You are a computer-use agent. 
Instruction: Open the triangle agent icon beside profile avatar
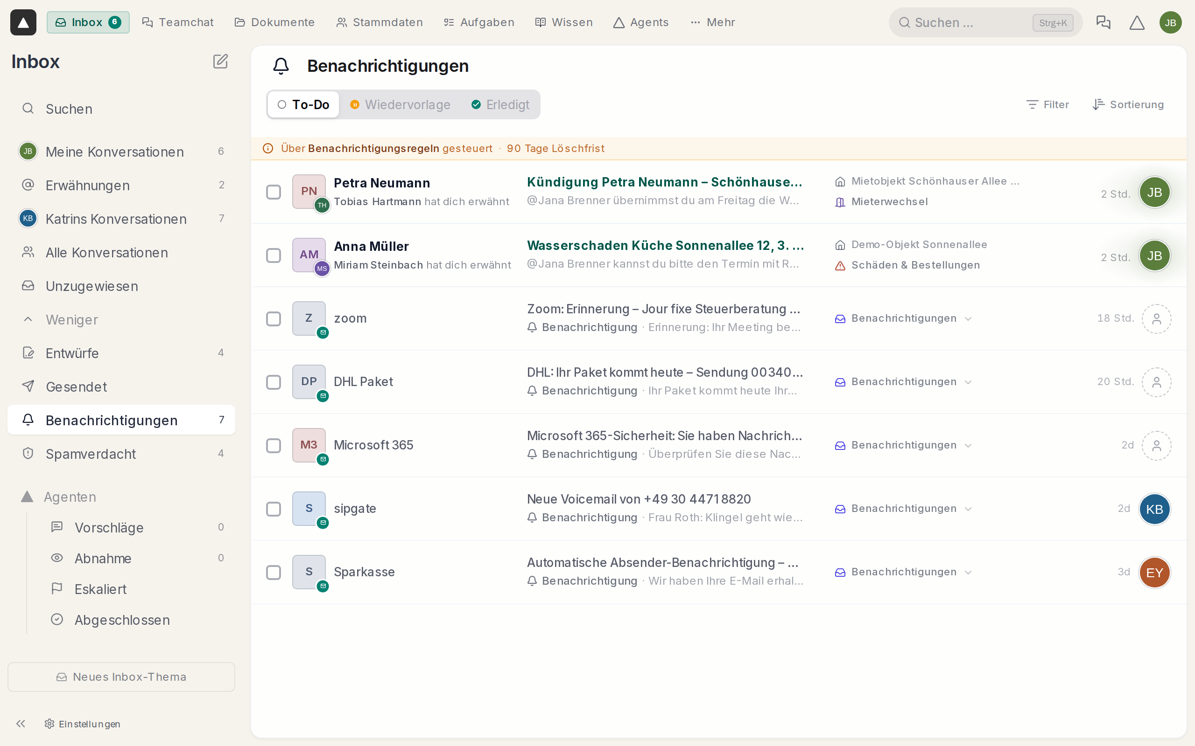pyautogui.click(x=1137, y=22)
